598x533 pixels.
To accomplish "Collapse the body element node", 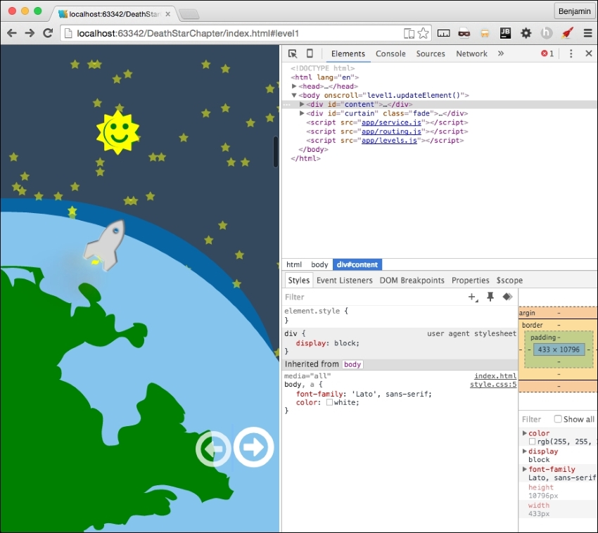I will (x=295, y=96).
